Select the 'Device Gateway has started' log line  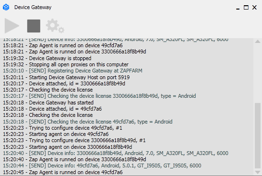coord(48,103)
